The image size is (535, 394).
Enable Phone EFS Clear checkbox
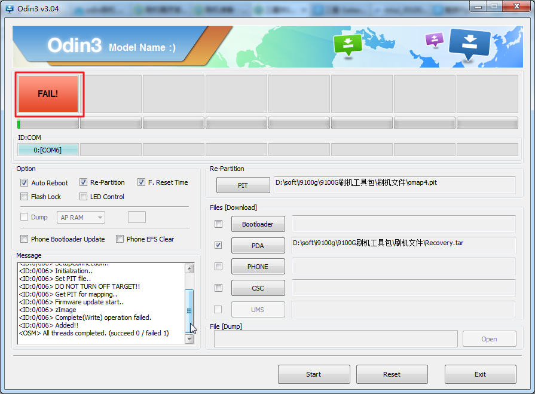tap(120, 239)
